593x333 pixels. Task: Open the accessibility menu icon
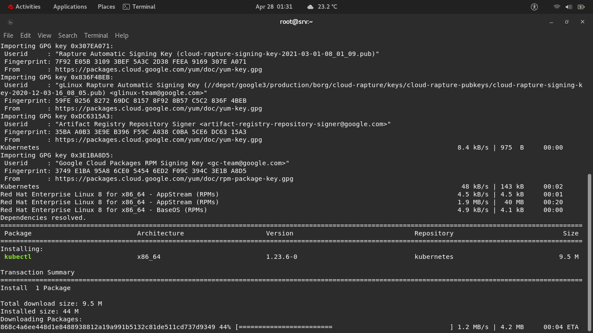click(x=534, y=7)
